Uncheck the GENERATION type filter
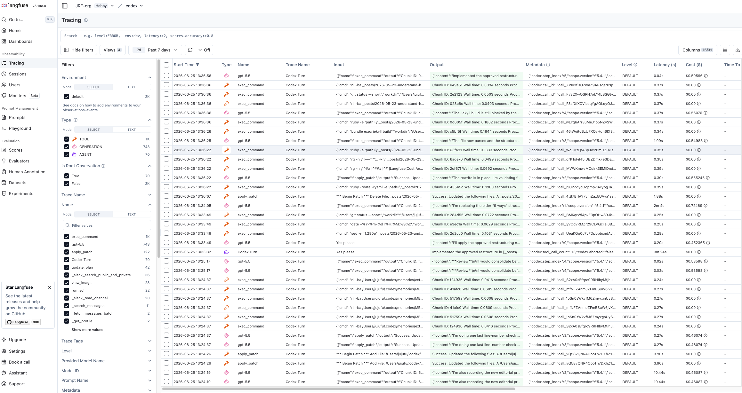 [67, 147]
